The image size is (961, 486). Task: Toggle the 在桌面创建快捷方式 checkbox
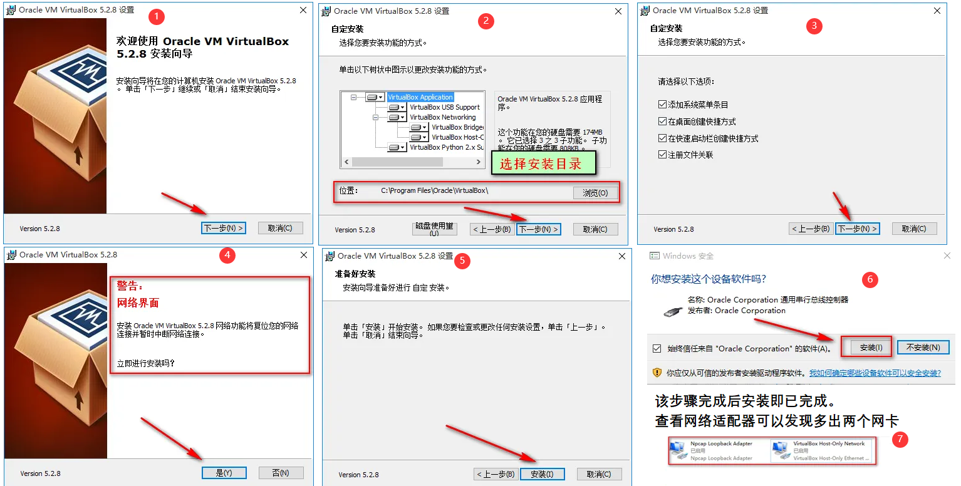tap(662, 121)
